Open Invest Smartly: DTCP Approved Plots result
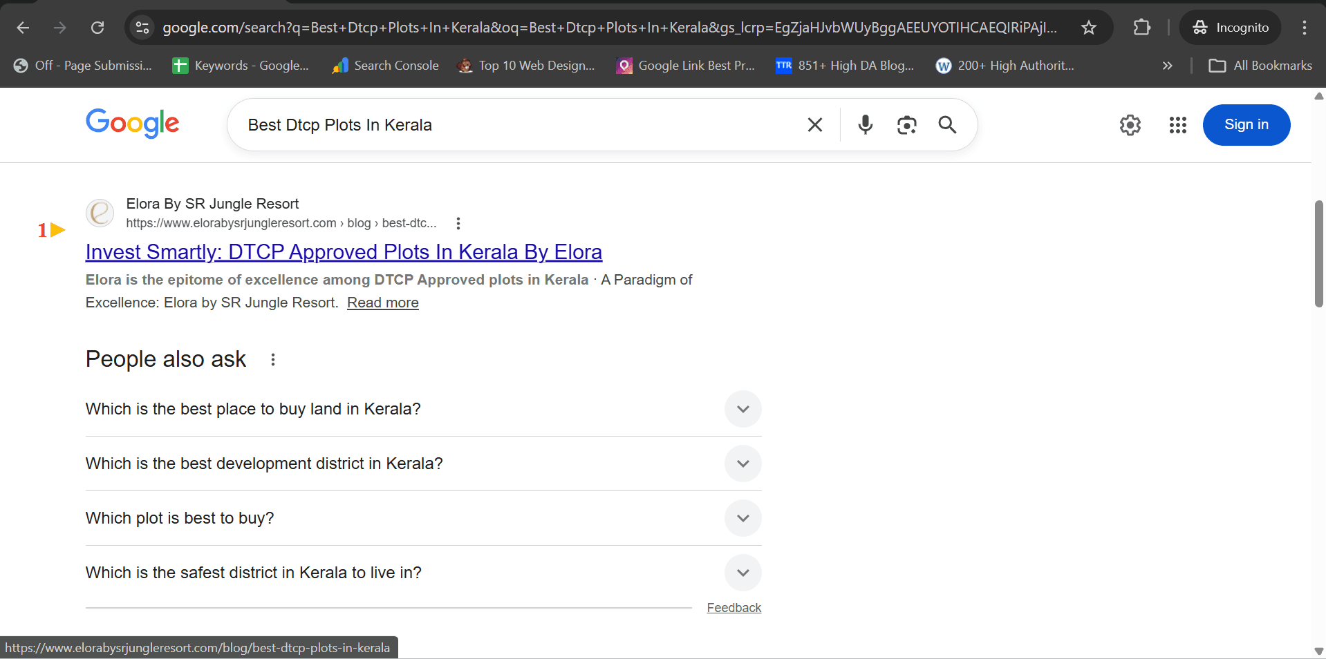Screen dimensions: 1326x659 344,252
